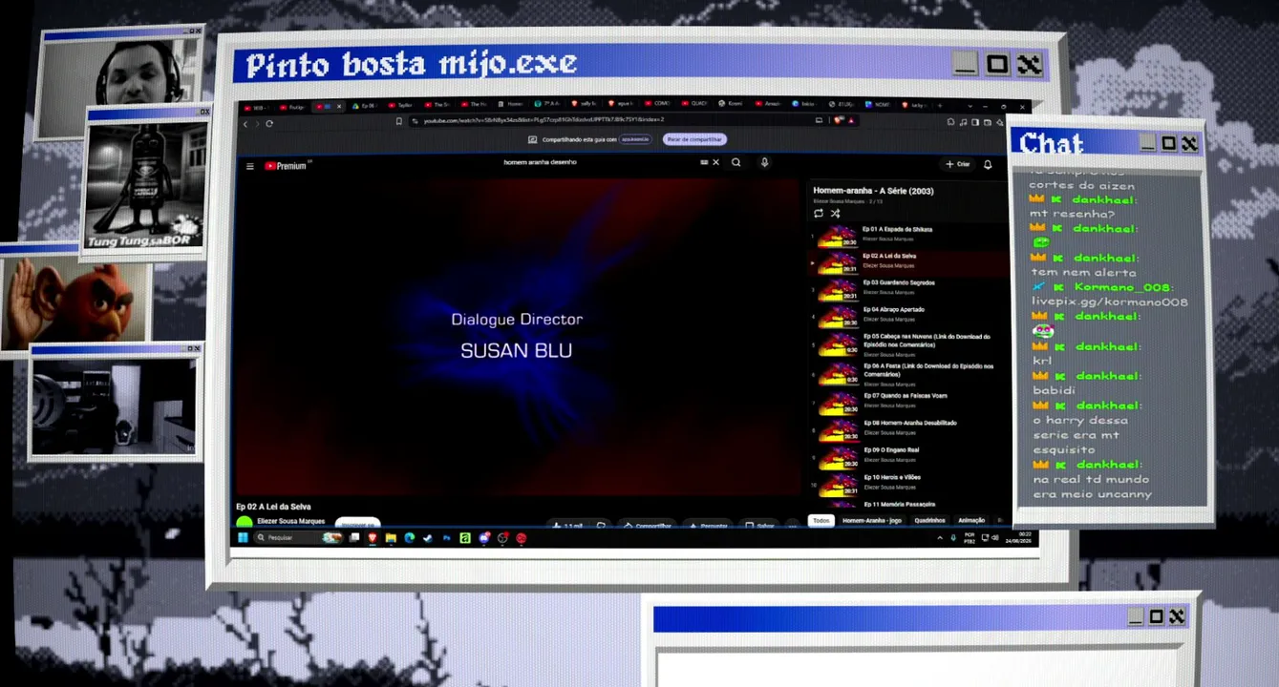
Task: Open File Explorer from the taskbar
Action: click(391, 538)
